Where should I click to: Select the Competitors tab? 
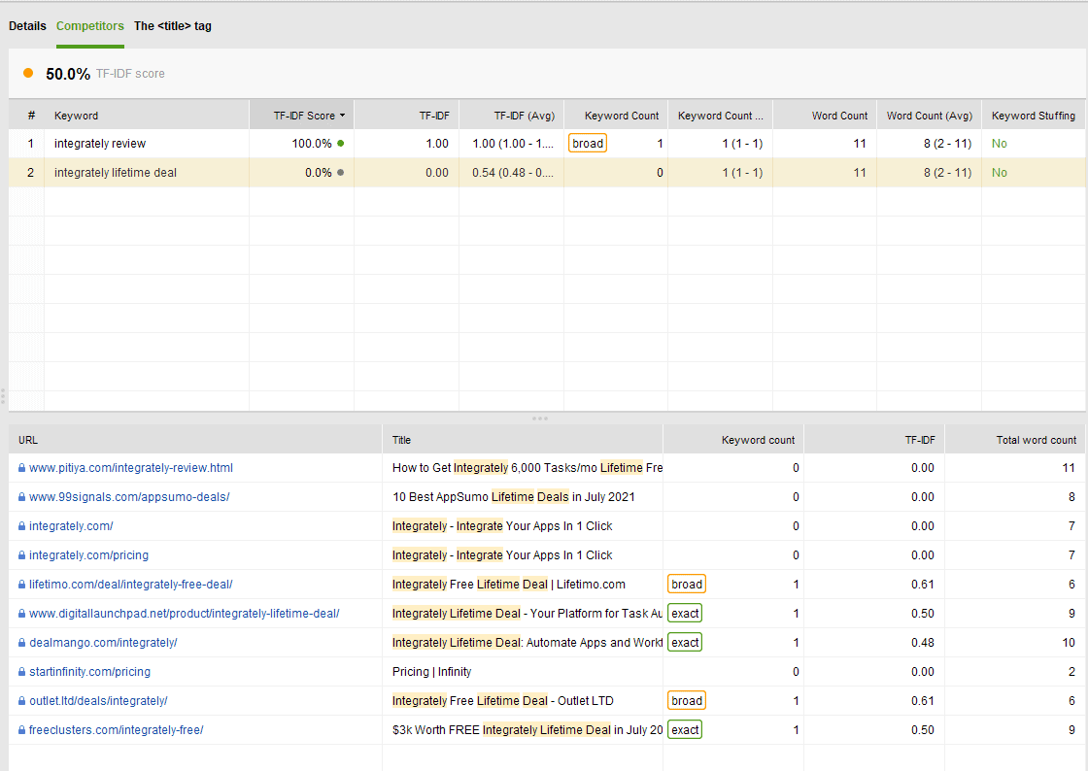click(x=90, y=25)
